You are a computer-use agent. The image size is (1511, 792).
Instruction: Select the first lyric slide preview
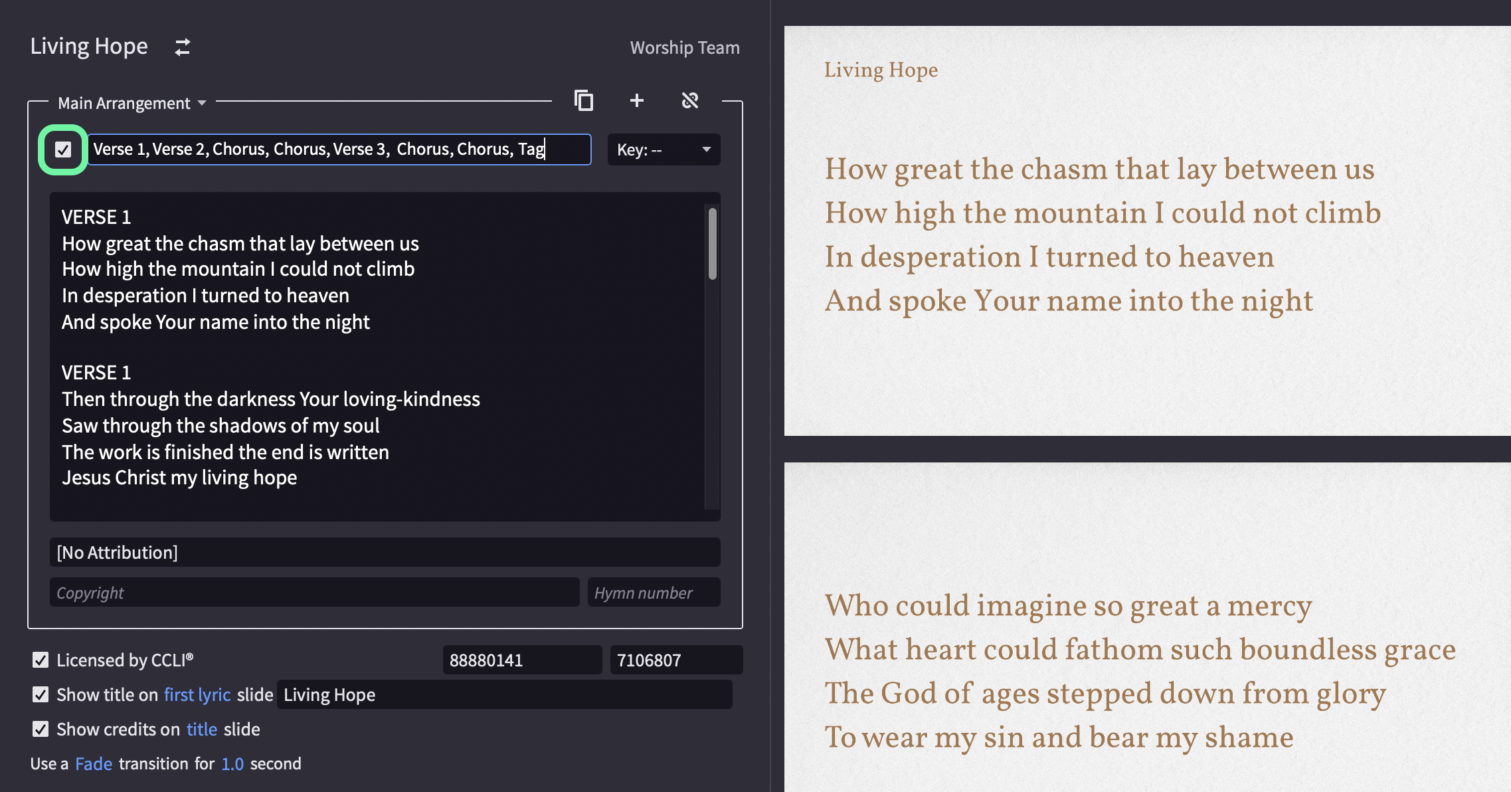1147,231
